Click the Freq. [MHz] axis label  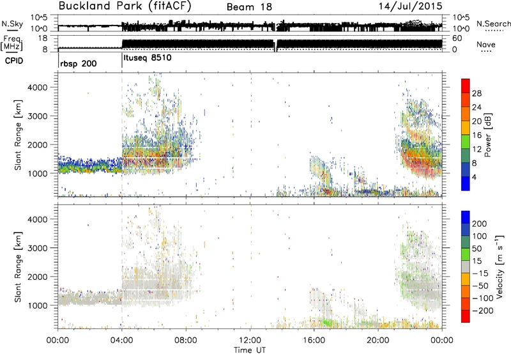pos(12,43)
